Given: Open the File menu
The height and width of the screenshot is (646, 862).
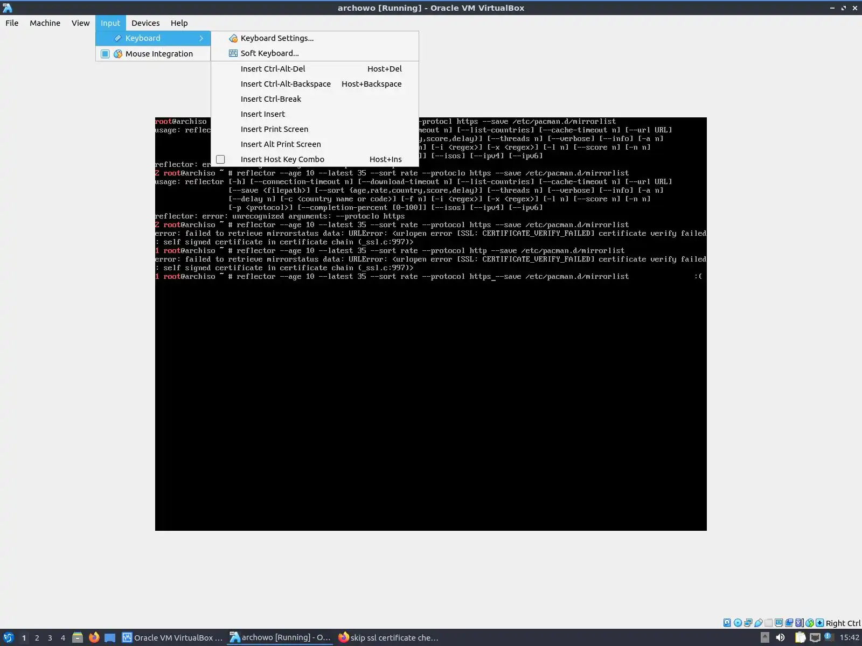Looking at the screenshot, I should tap(12, 23).
